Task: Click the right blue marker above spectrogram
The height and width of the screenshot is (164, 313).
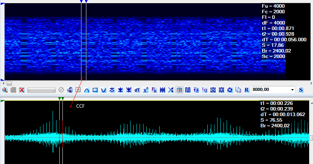Action: [86, 1]
